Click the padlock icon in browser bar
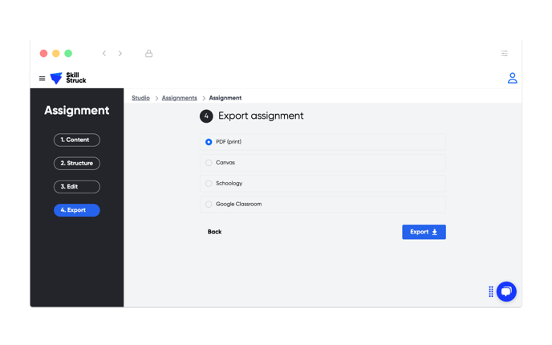This screenshot has width=552, height=345. click(149, 53)
